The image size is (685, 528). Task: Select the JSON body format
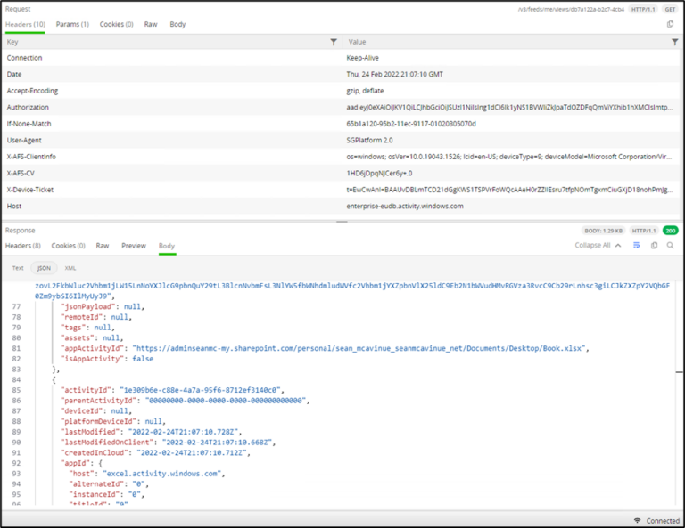(44, 268)
